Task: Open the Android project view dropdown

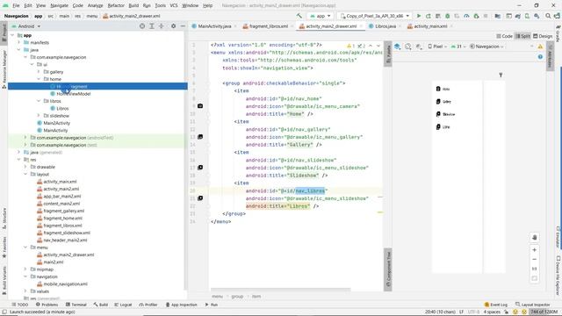Action: point(26,26)
